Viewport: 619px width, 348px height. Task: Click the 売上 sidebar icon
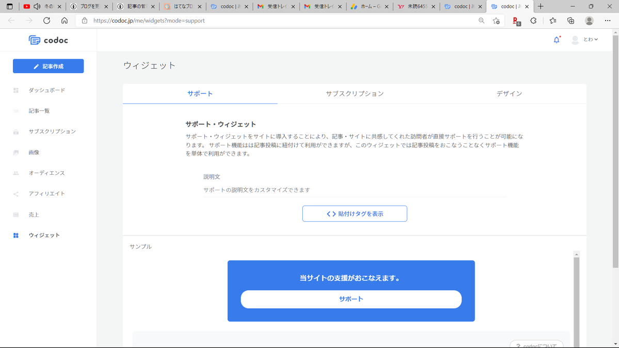tap(16, 214)
